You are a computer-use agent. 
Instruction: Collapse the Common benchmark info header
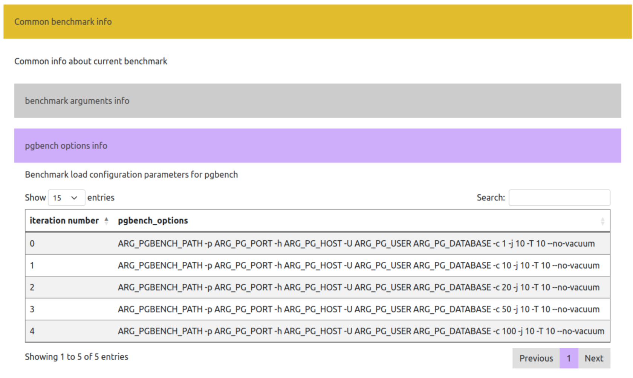coord(63,22)
